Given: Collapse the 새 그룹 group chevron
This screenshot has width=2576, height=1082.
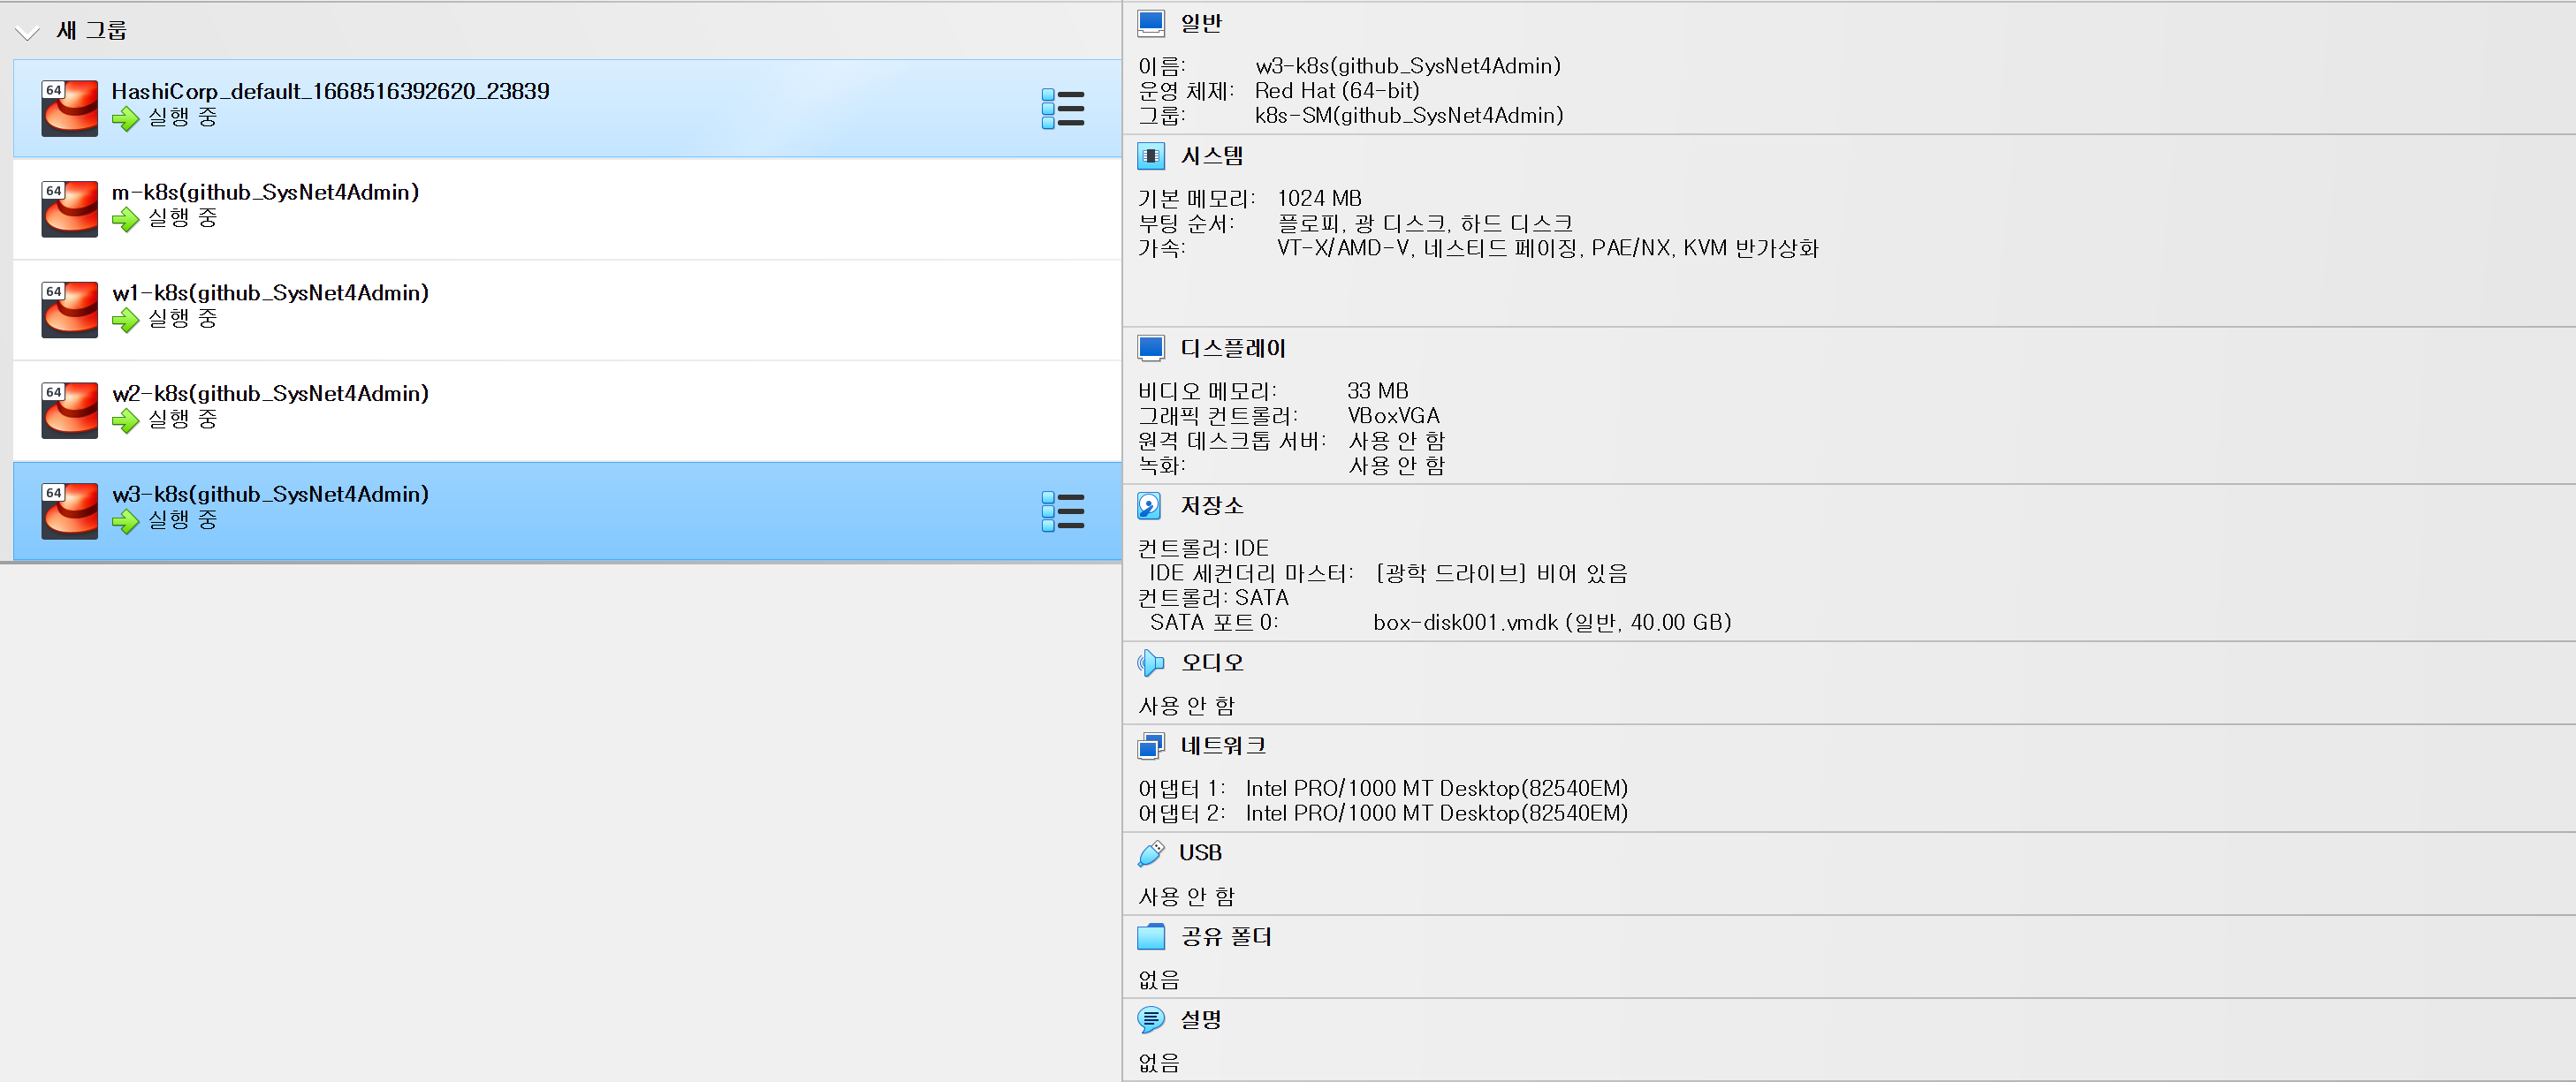Looking at the screenshot, I should [27, 32].
